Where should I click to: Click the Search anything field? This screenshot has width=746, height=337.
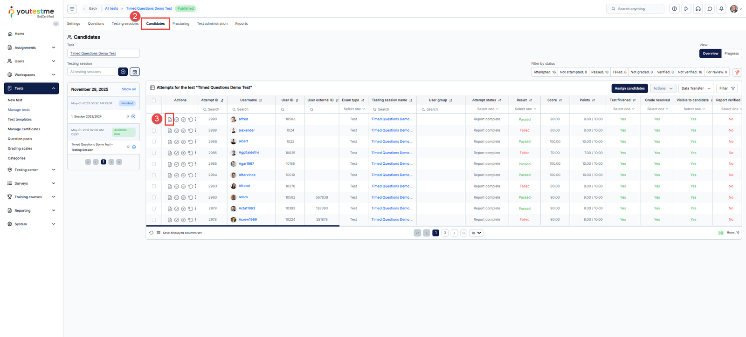click(635, 9)
